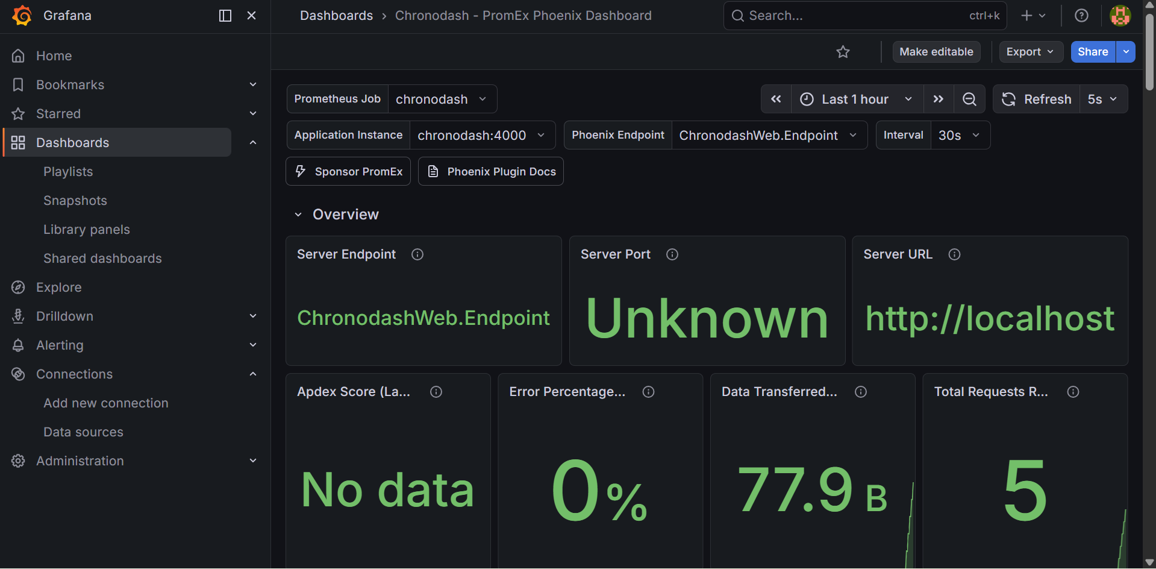Screen dimensions: 1156x569
Task: Open Bookmarks in the sidebar
Action: click(70, 85)
